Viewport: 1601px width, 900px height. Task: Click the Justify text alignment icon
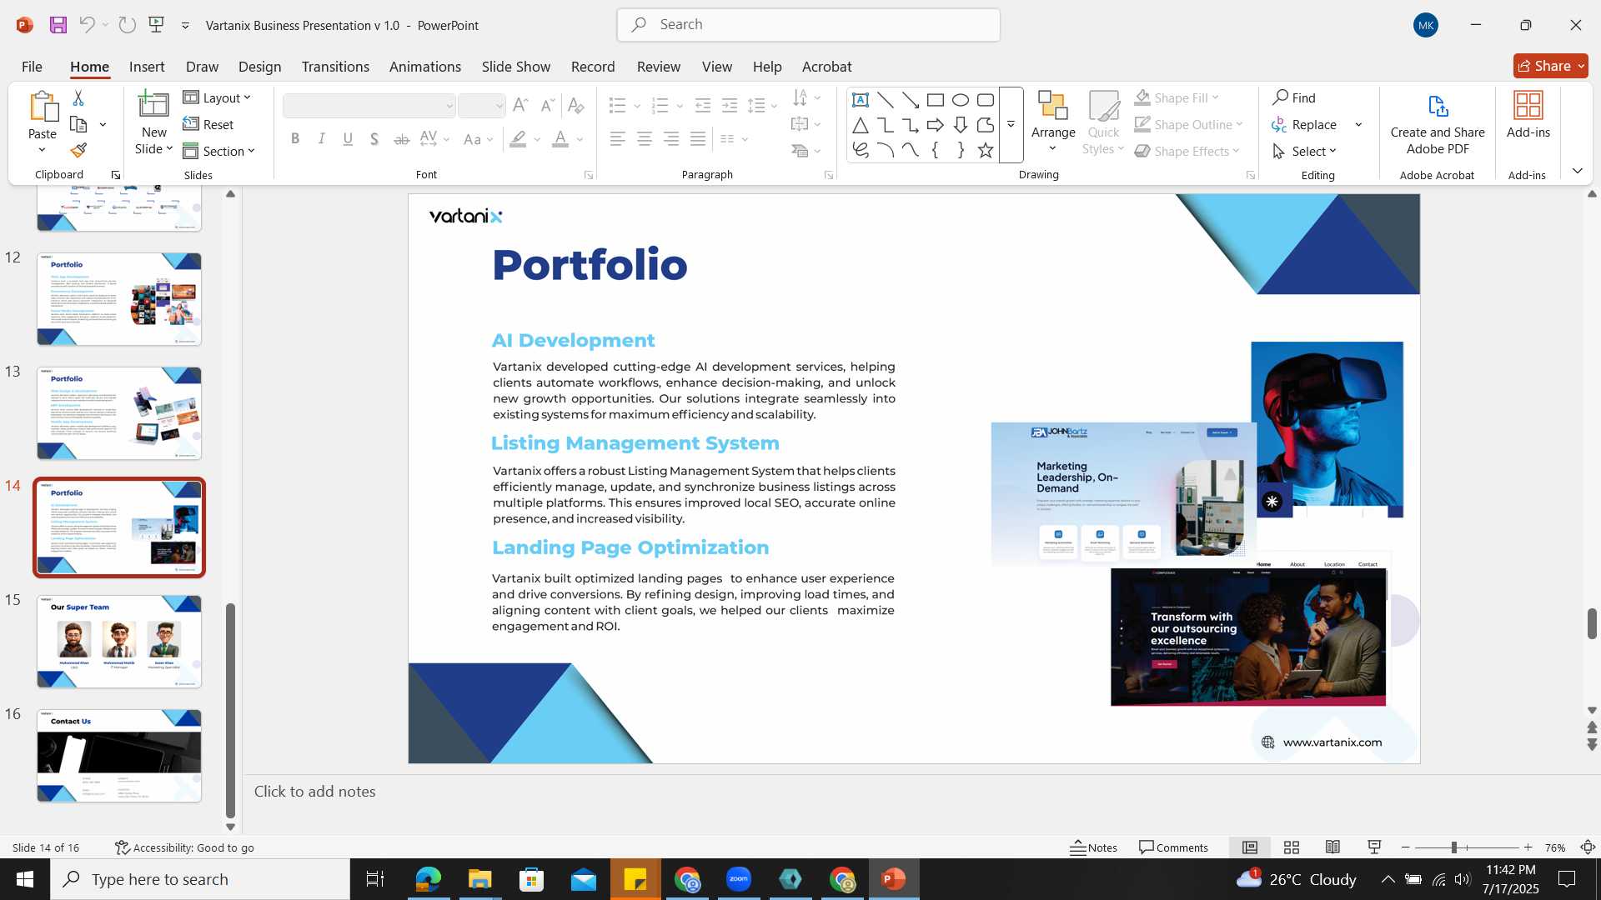point(698,139)
